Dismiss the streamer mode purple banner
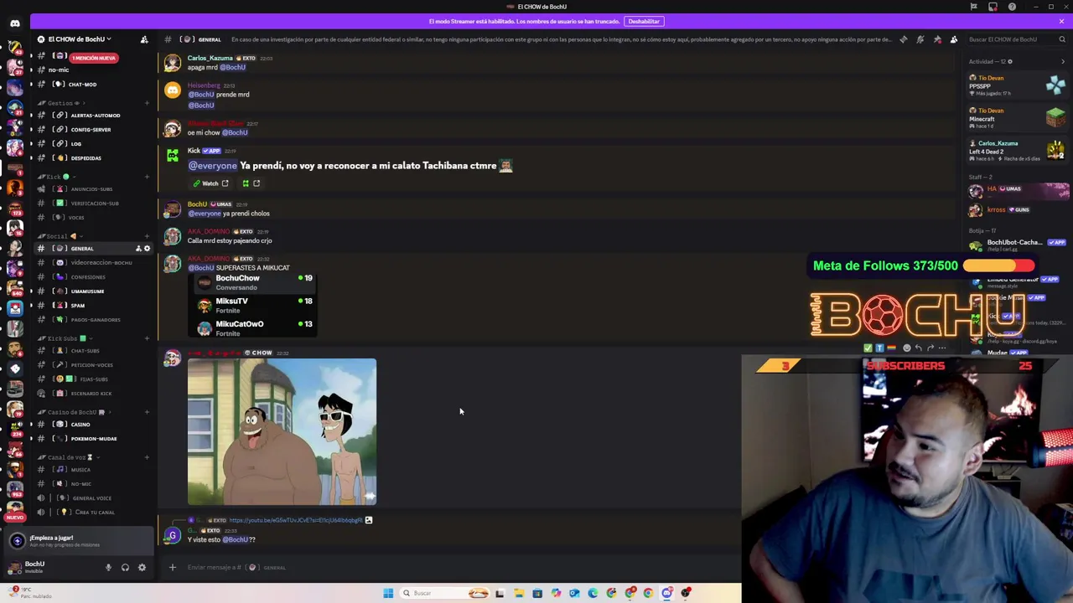Screen dimensions: 1073x603 pyautogui.click(x=1061, y=21)
